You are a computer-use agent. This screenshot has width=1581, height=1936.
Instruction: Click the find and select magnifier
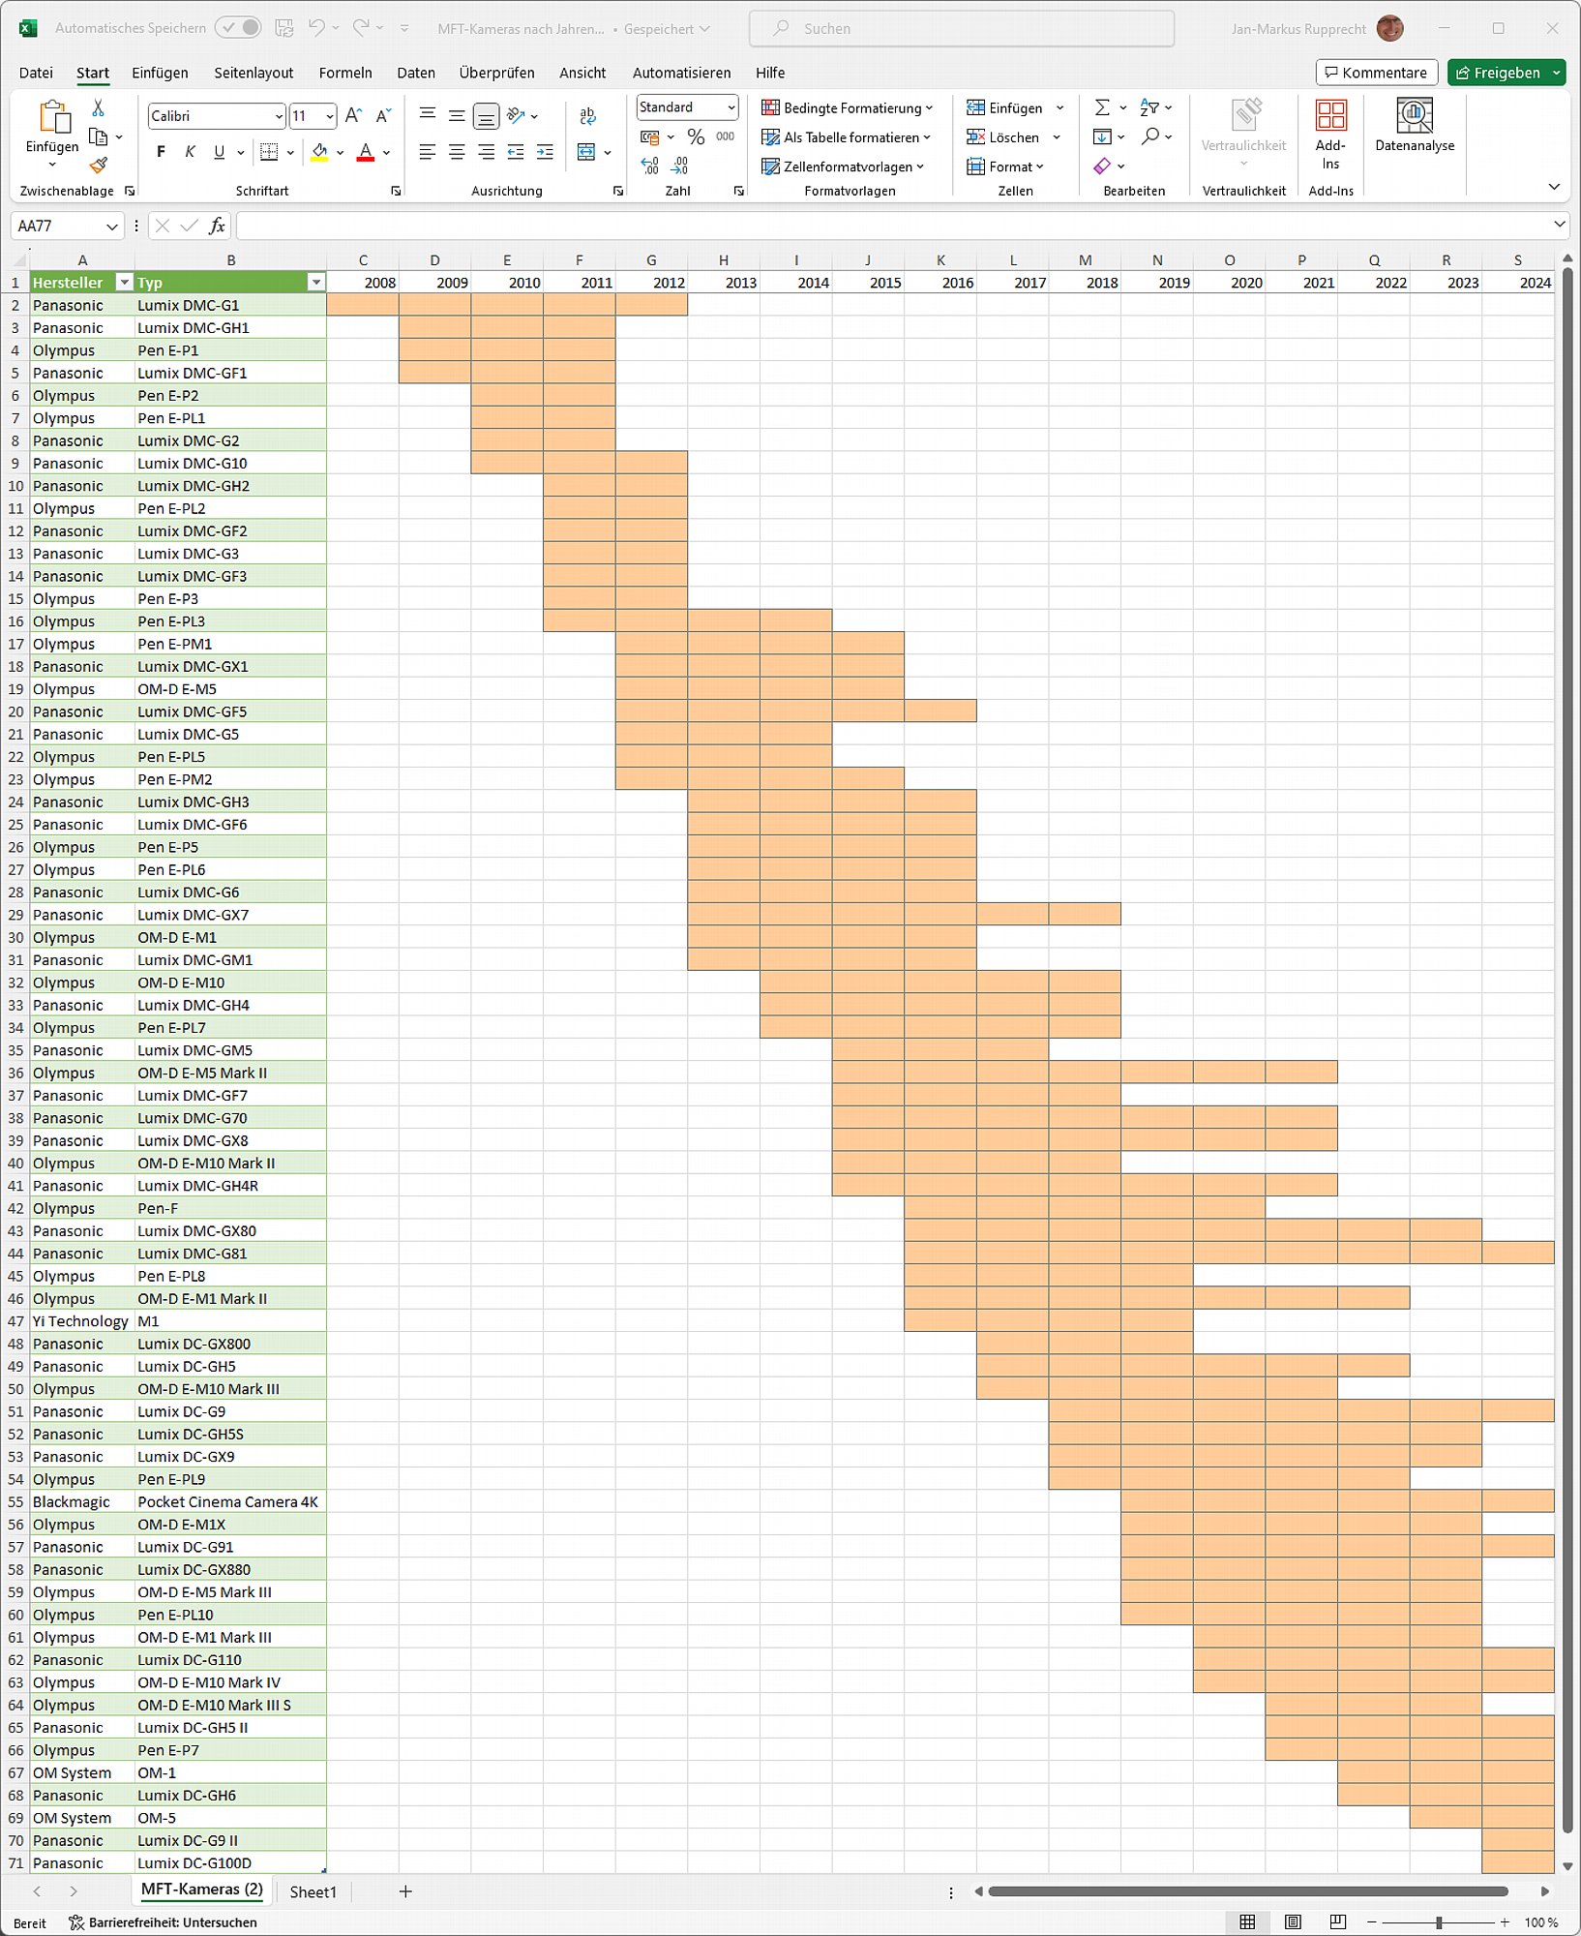[x=1149, y=136]
